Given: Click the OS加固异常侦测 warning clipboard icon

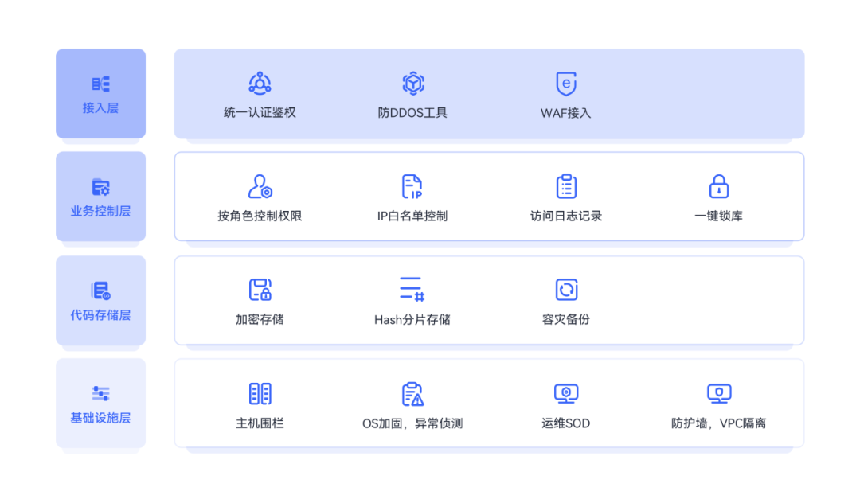Looking at the screenshot, I should point(412,392).
